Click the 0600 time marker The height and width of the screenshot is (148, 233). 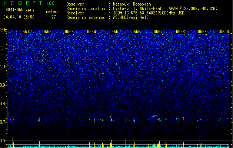[x=224, y=32]
